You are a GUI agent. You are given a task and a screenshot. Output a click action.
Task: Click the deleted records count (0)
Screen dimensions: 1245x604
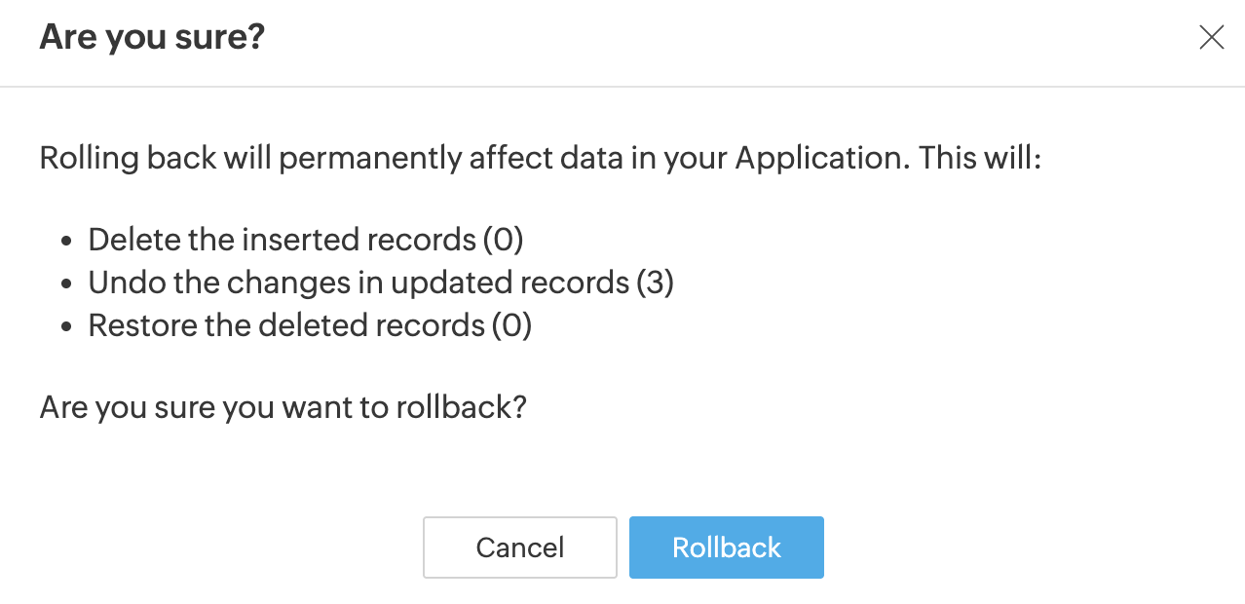pos(511,325)
